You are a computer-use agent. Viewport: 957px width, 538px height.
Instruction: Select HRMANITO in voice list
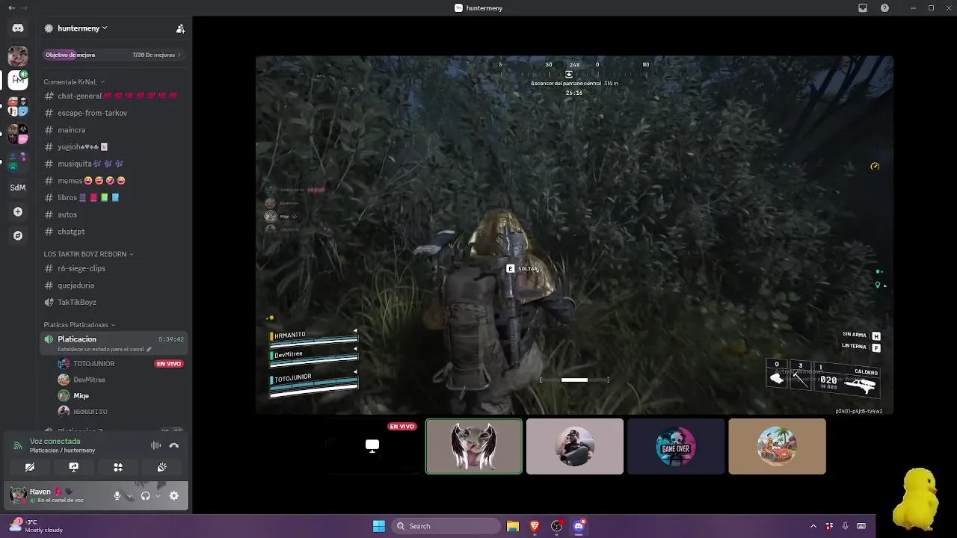click(121, 412)
